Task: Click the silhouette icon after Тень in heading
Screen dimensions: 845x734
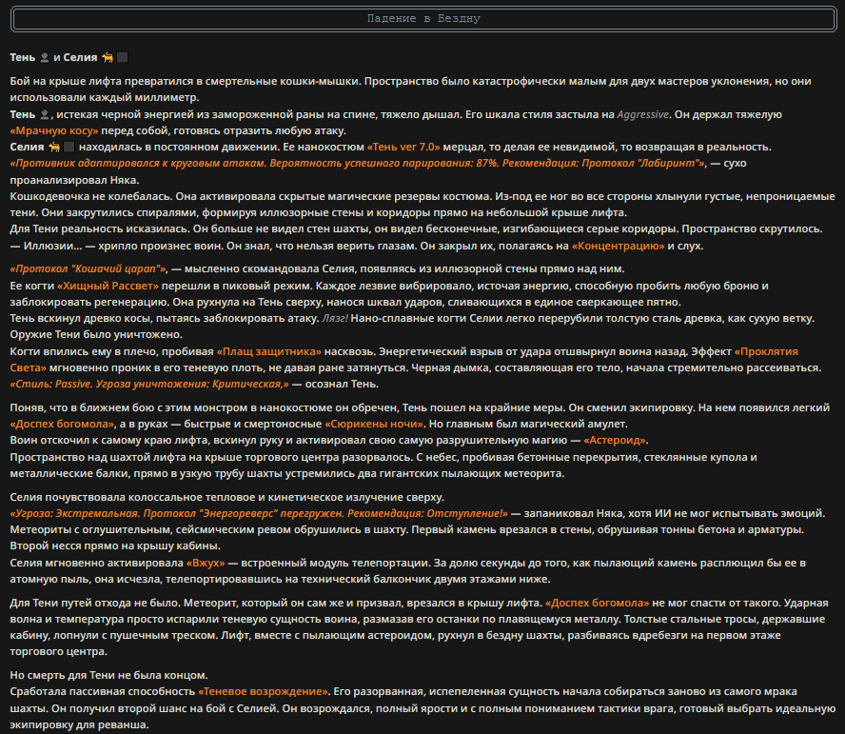Action: pyautogui.click(x=44, y=57)
